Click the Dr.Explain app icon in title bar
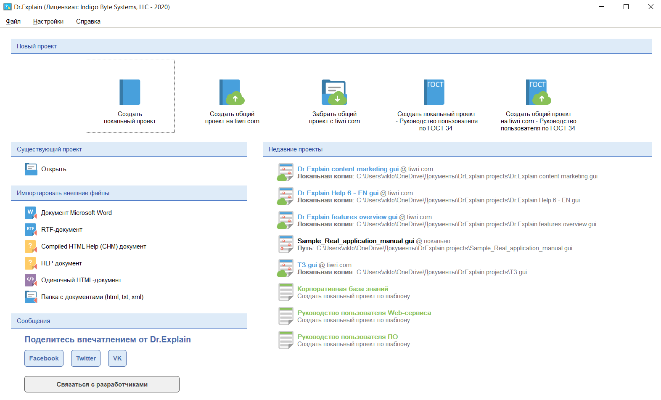 pos(7,7)
